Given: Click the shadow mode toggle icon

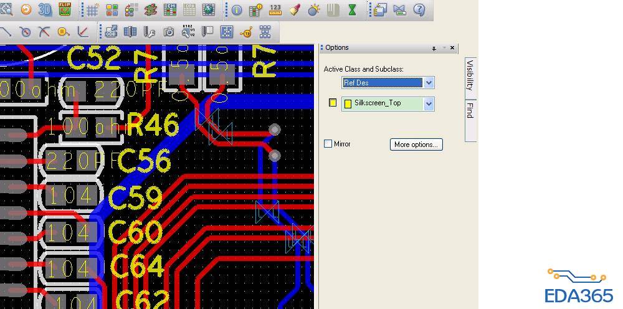Looking at the screenshot, I should tap(131, 9).
